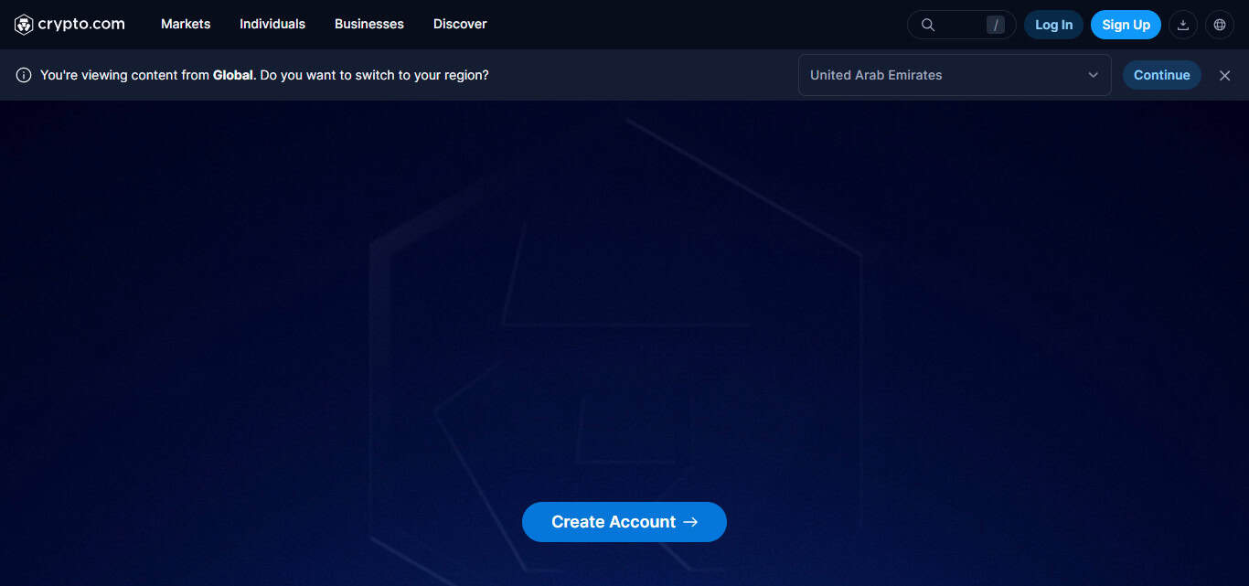1249x586 pixels.
Task: Click Continue to switch region
Action: [1162, 75]
